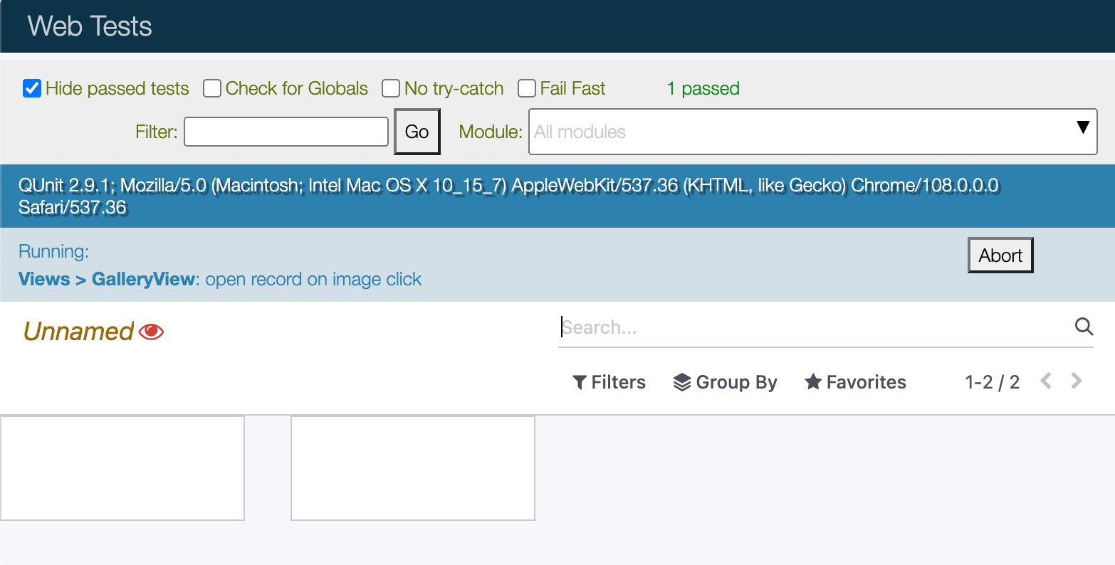This screenshot has height=565, width=1115.
Task: Click the red eye icon beside Unnamed
Action: pos(151,332)
